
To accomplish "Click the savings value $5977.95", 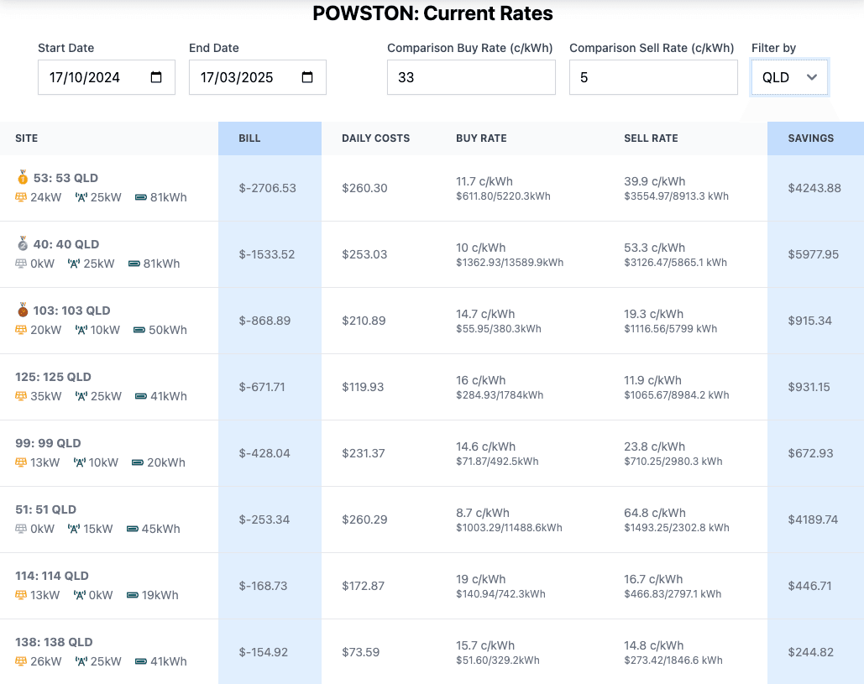I will [x=814, y=254].
